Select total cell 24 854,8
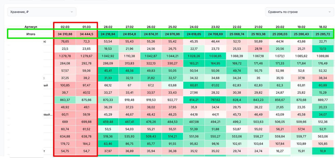Screen dimensions: 335x158 click(x=130, y=34)
